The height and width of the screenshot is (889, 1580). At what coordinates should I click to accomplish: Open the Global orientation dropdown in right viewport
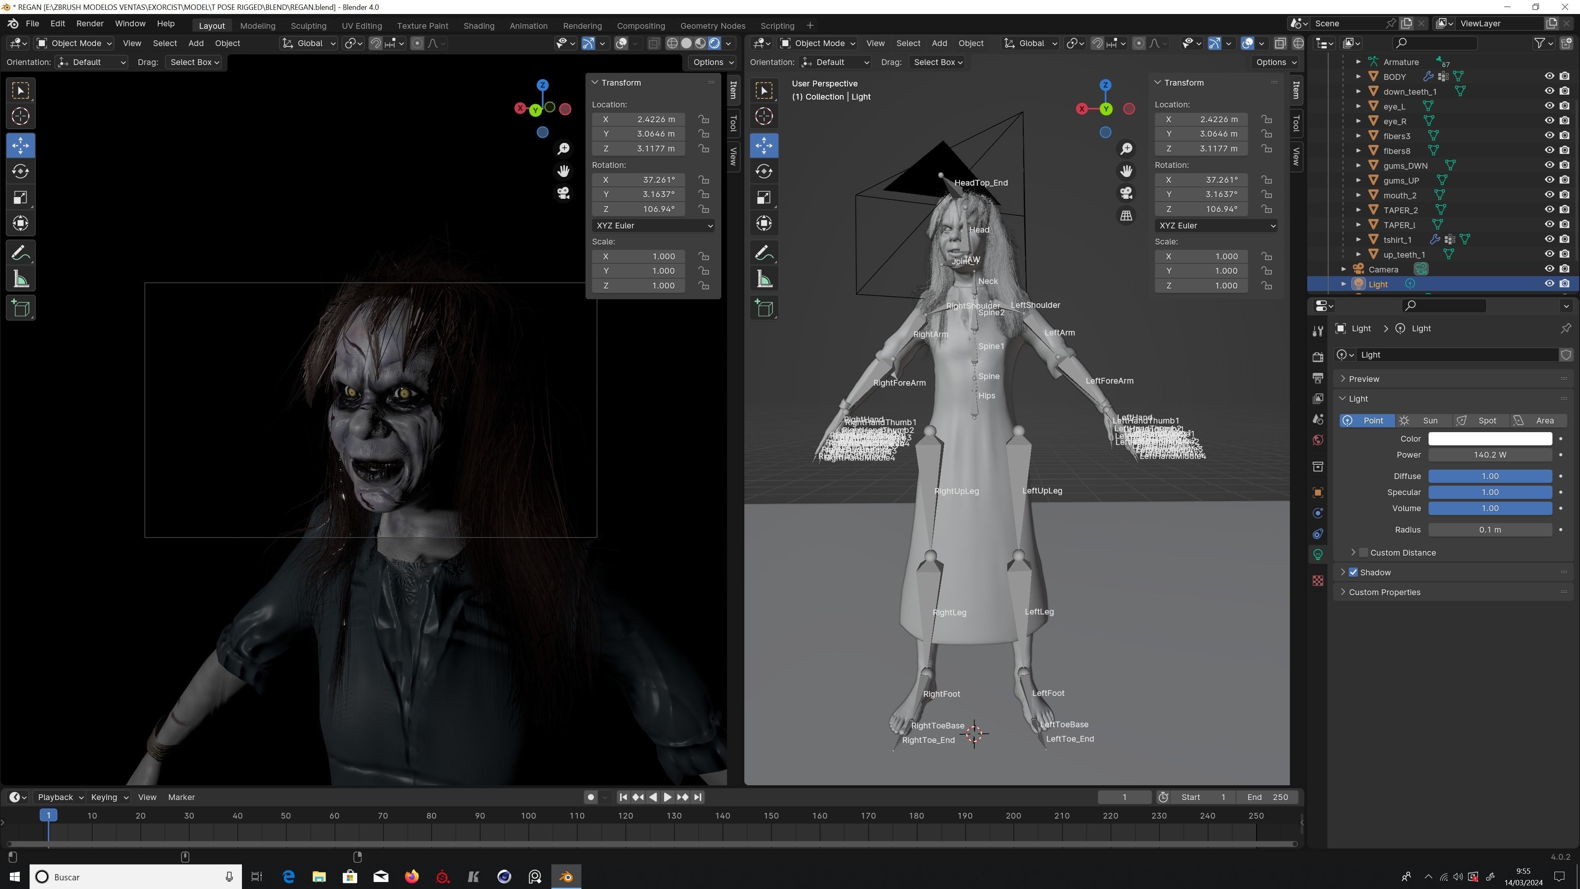1031,43
